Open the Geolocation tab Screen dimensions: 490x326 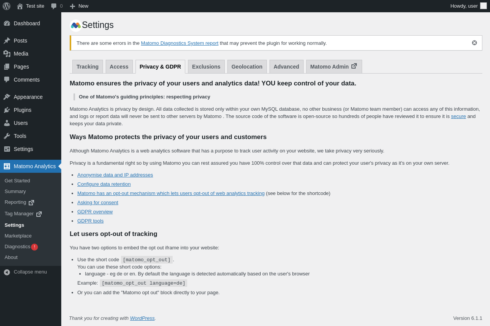pos(247,67)
